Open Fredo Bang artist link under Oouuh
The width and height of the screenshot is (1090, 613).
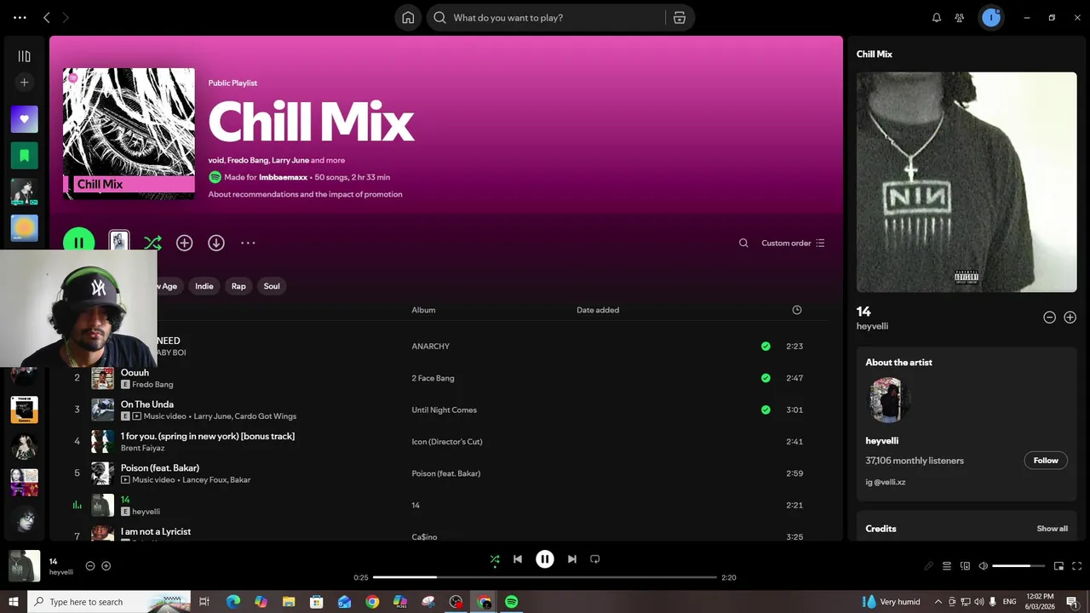click(152, 384)
